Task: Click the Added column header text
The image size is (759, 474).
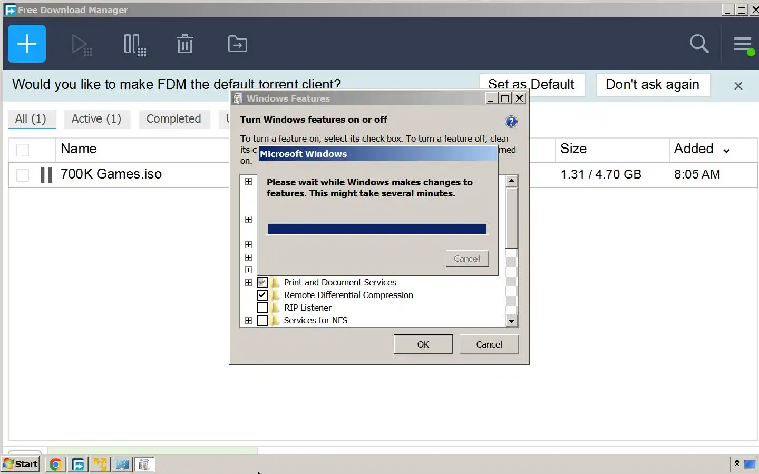Action: pos(694,149)
